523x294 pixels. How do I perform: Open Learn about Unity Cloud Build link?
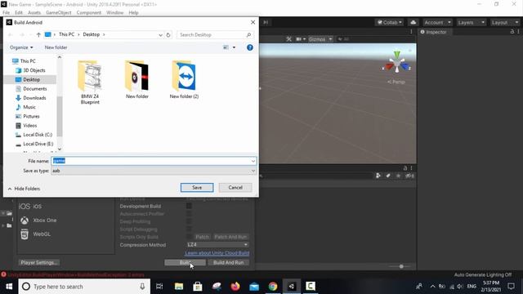(x=217, y=253)
